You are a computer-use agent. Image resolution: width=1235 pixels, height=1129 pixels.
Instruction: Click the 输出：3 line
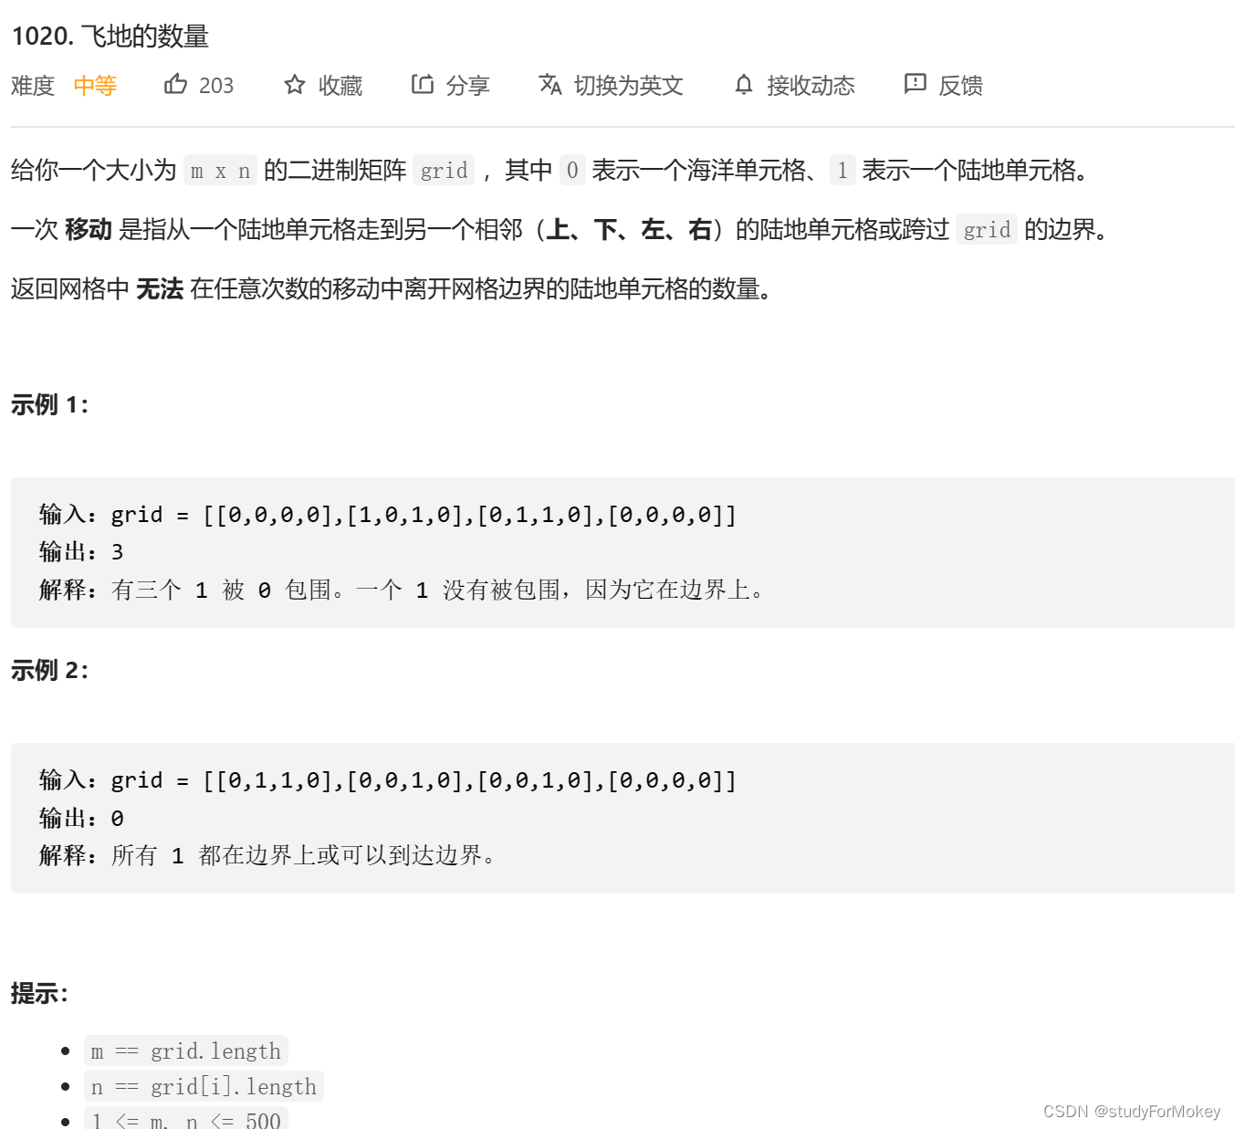81,552
